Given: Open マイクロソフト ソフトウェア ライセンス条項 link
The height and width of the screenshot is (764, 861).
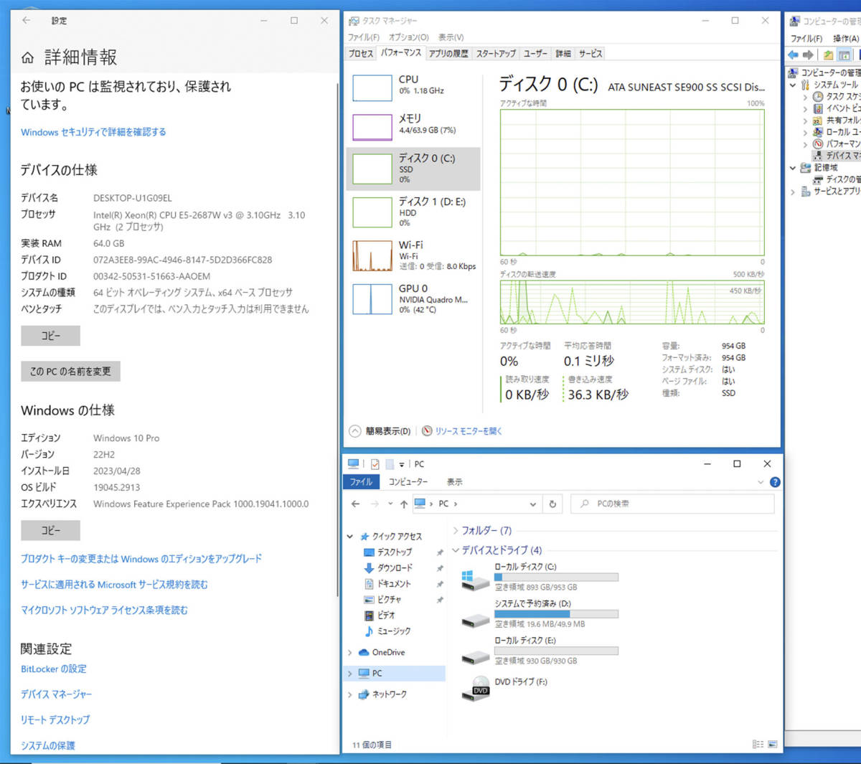Looking at the screenshot, I should point(104,610).
